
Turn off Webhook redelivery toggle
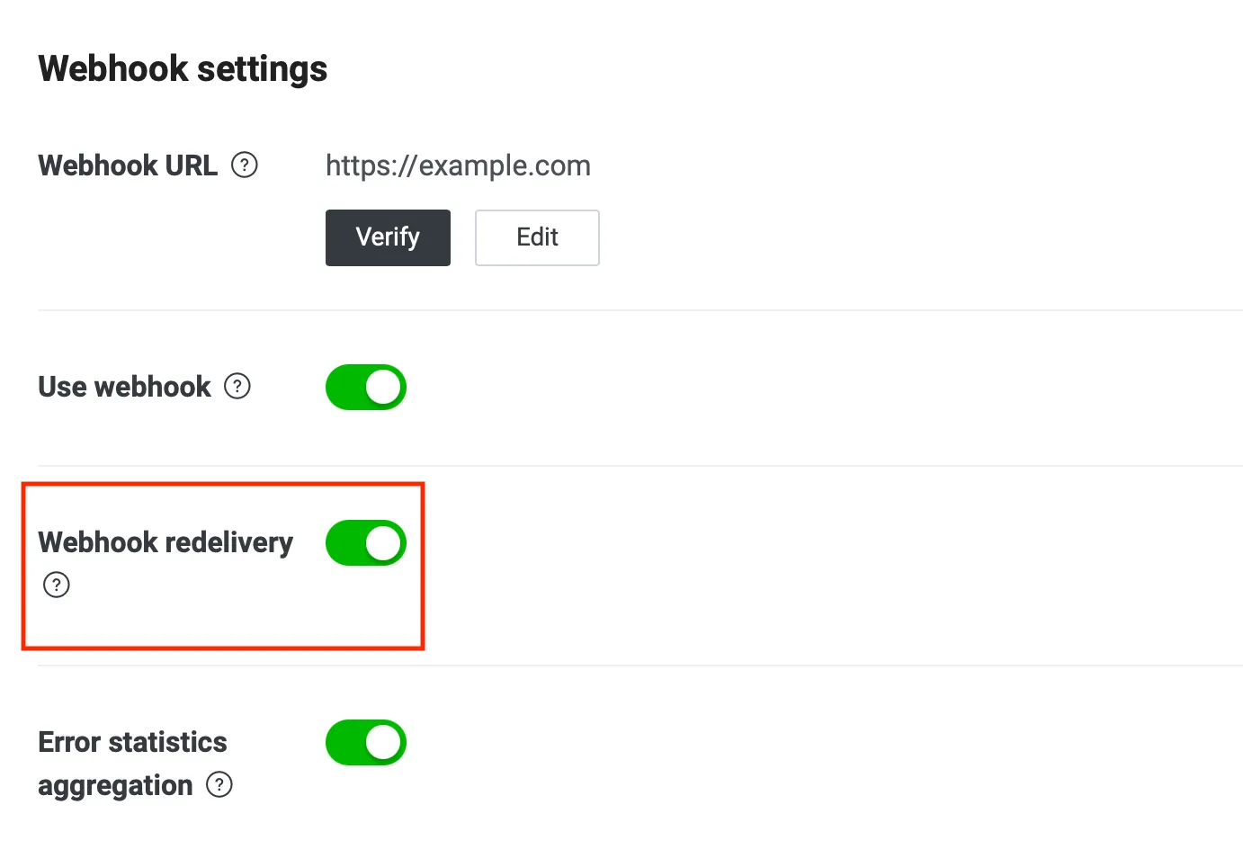click(366, 543)
